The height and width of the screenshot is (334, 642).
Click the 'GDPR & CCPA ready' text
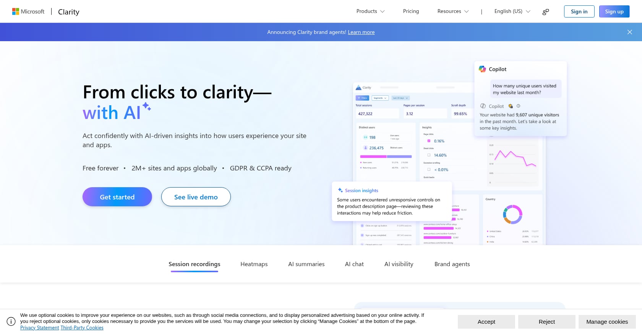(261, 168)
